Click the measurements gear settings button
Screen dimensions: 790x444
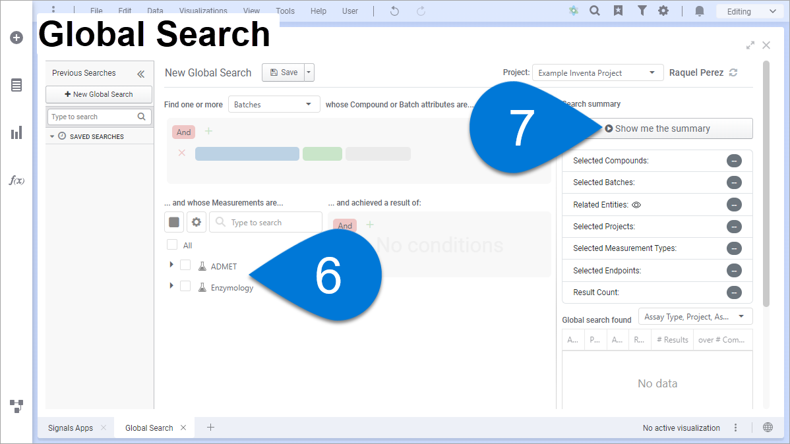coord(197,222)
